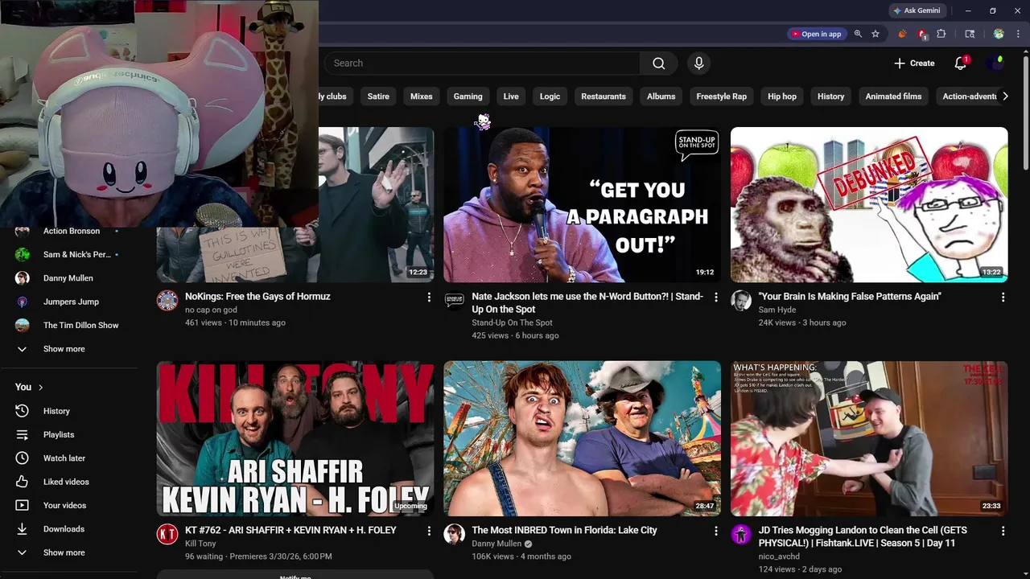Select the Gaming filter chip

tap(468, 96)
